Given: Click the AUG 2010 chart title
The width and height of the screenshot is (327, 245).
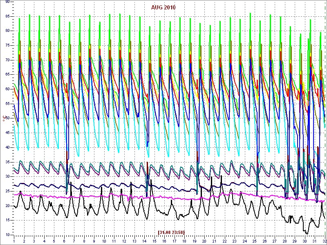Looking at the screenshot, I should pyautogui.click(x=163, y=7).
